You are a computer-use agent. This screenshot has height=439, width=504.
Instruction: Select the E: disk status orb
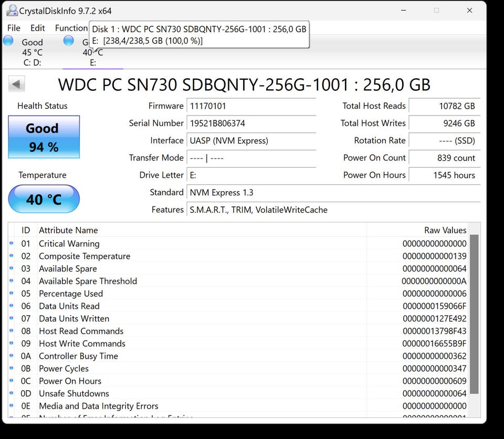click(x=69, y=41)
